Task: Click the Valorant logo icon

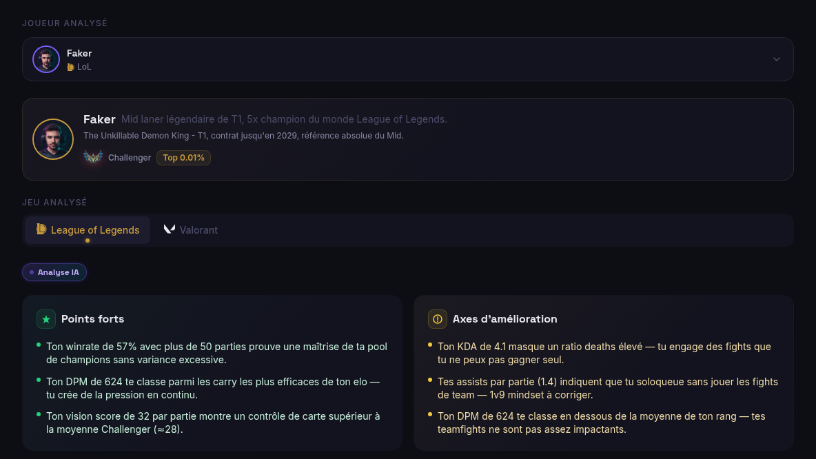Action: click(x=169, y=229)
